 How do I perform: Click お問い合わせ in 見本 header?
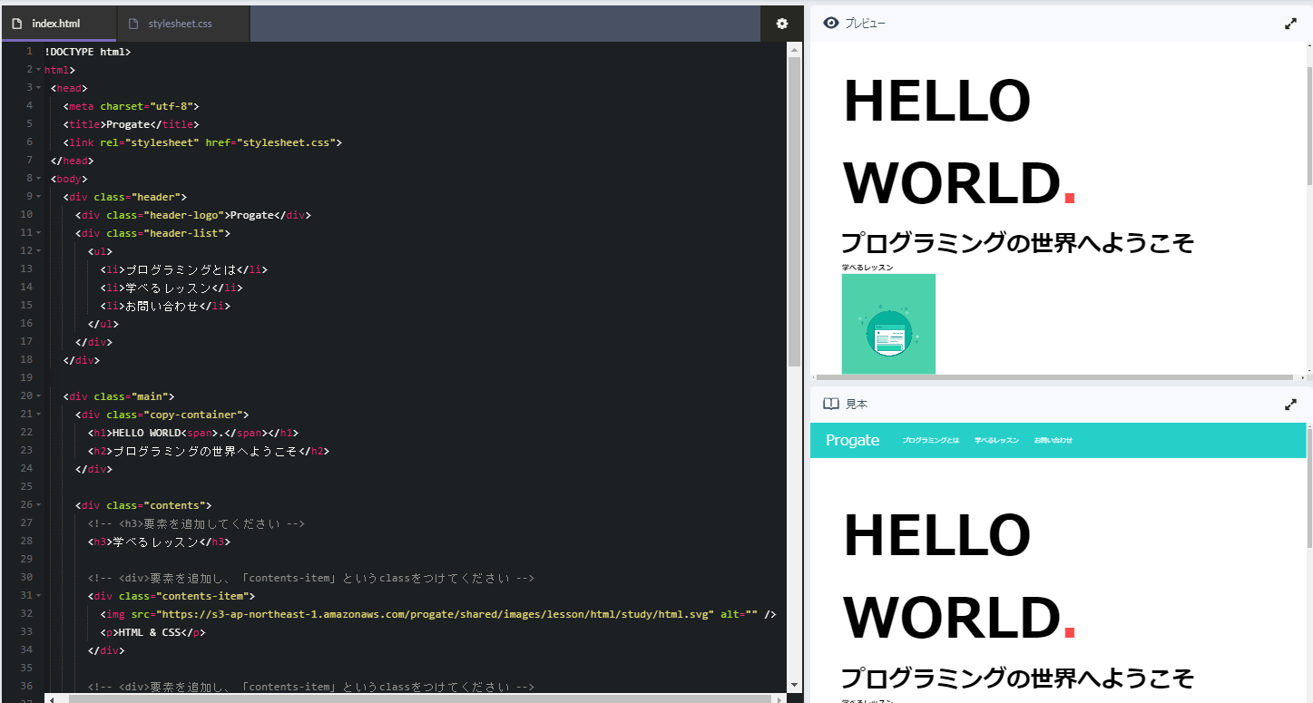tap(1053, 440)
